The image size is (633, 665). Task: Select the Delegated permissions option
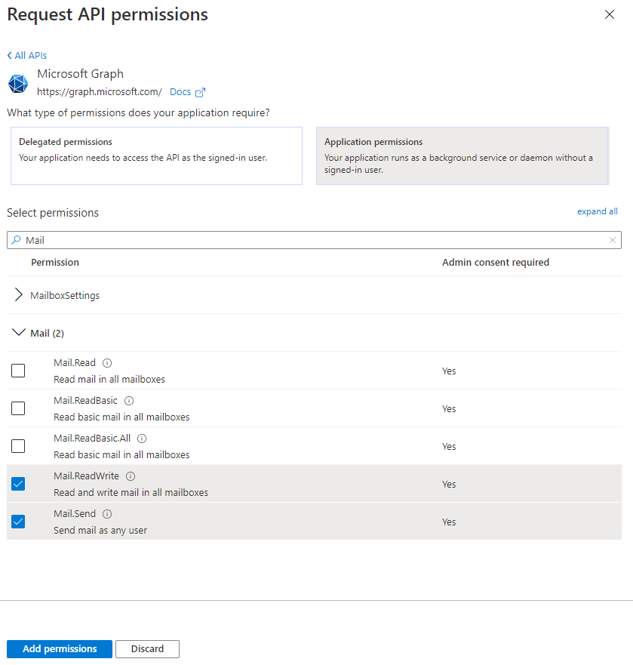coord(156,155)
